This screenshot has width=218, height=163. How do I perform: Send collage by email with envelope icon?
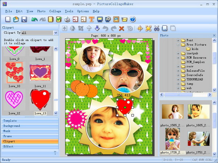pyautogui.click(x=124, y=19)
